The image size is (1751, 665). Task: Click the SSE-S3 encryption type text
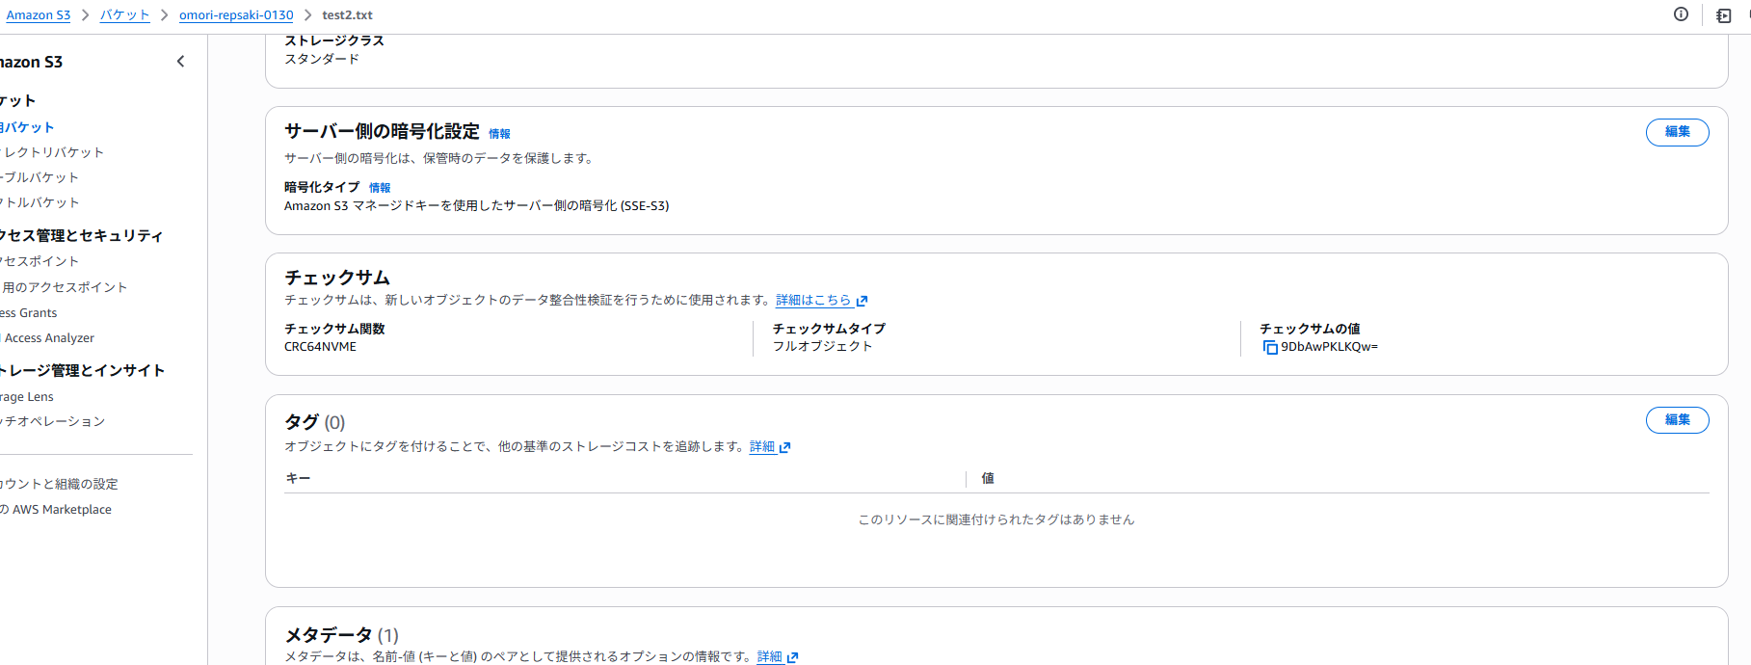click(476, 206)
